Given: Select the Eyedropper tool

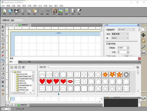Looking at the screenshot, I should tap(3, 65).
